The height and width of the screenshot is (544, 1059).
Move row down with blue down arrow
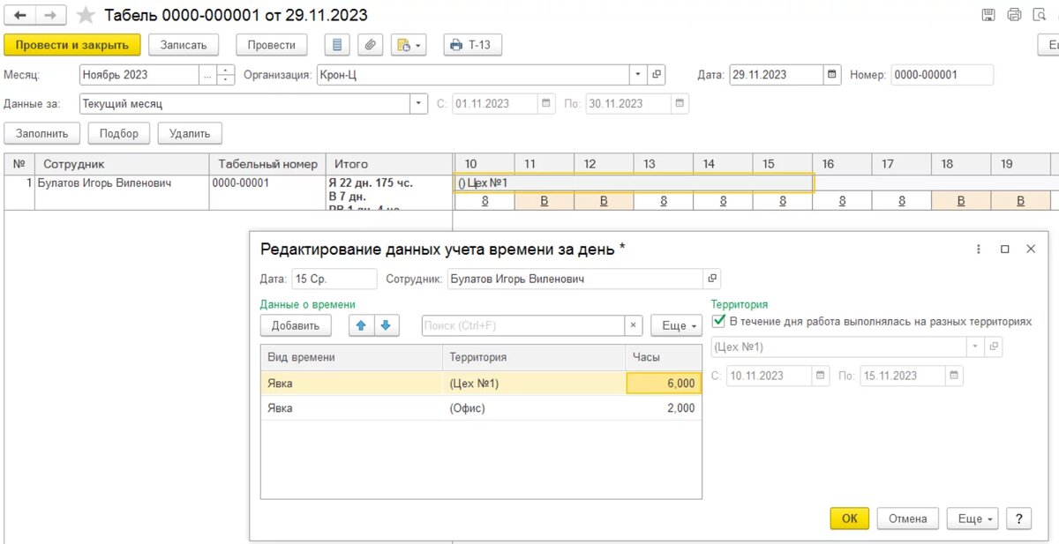[x=385, y=325]
